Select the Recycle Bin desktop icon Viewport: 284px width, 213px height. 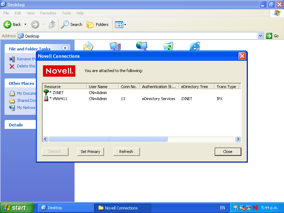tap(168, 46)
